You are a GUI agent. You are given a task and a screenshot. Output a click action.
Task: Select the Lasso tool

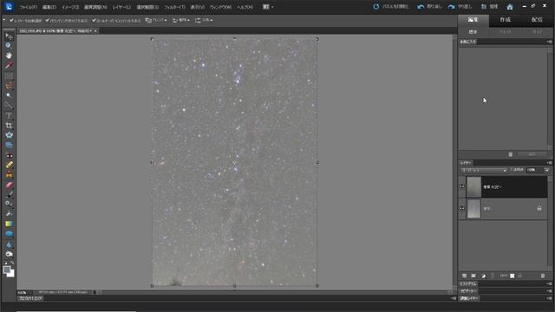pos(9,86)
